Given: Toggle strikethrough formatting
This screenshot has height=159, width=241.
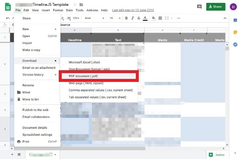Looking at the screenshot, I should tap(139, 18).
